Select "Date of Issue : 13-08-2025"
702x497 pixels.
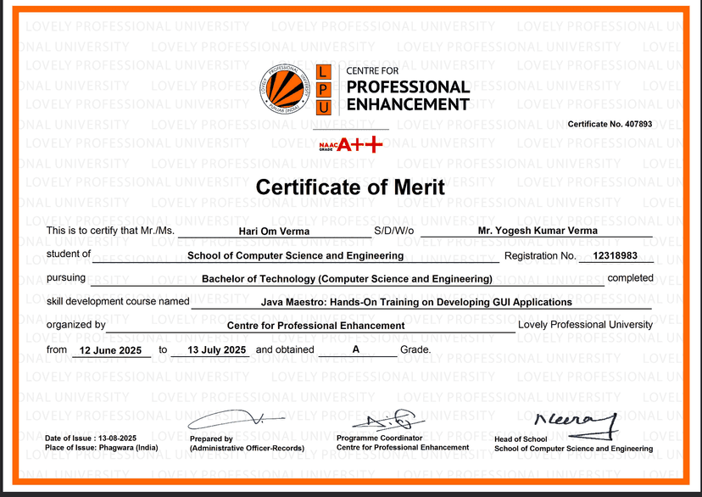(x=91, y=438)
